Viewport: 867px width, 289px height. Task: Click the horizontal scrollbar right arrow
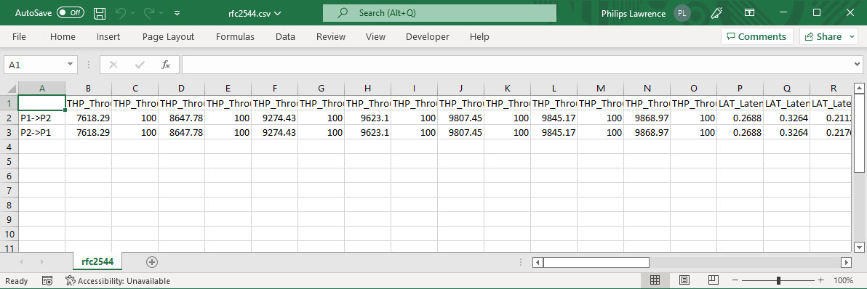(846, 262)
